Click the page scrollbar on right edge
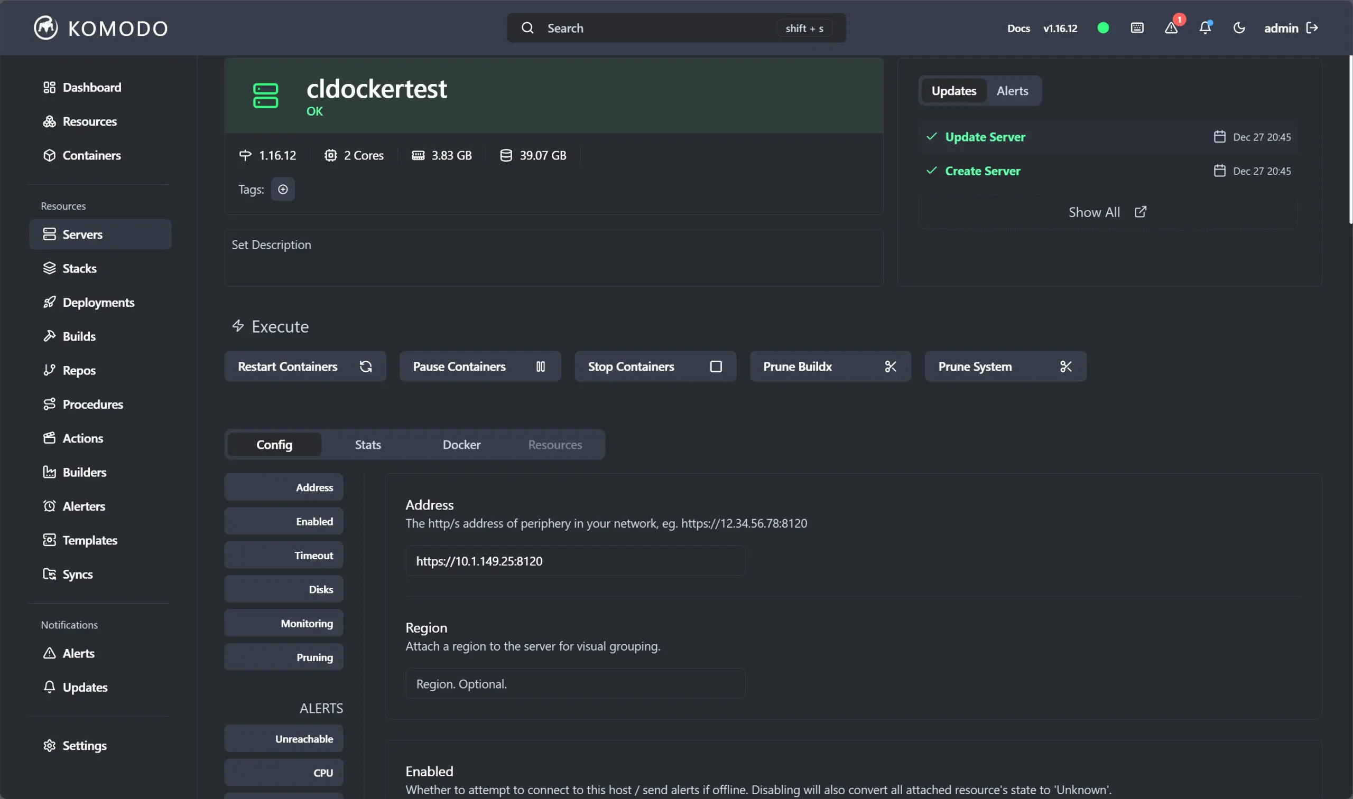 tap(1350, 140)
